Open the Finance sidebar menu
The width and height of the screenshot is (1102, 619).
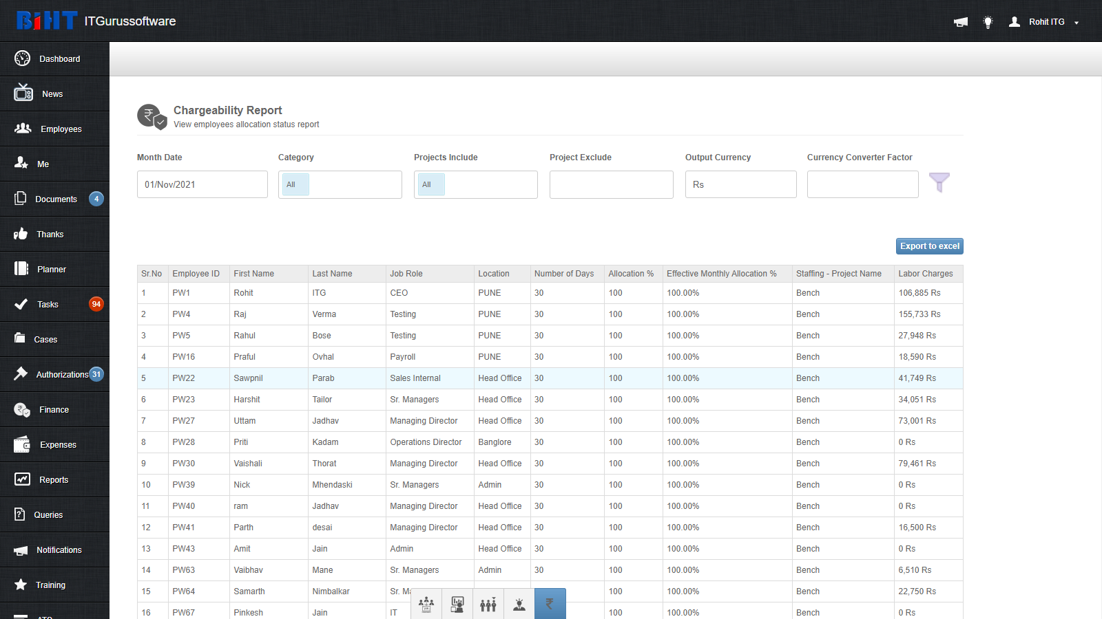54,410
